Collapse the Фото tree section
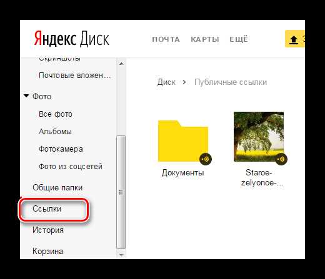 (26, 96)
